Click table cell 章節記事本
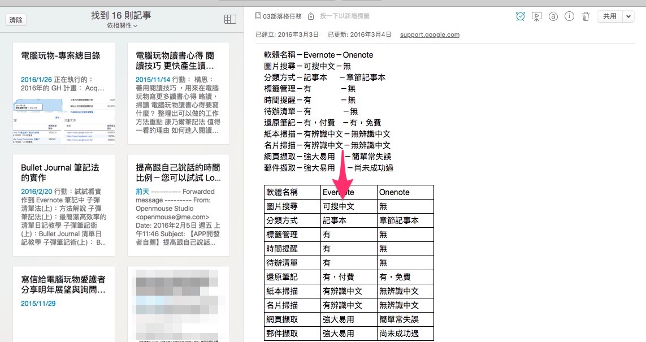 point(405,220)
